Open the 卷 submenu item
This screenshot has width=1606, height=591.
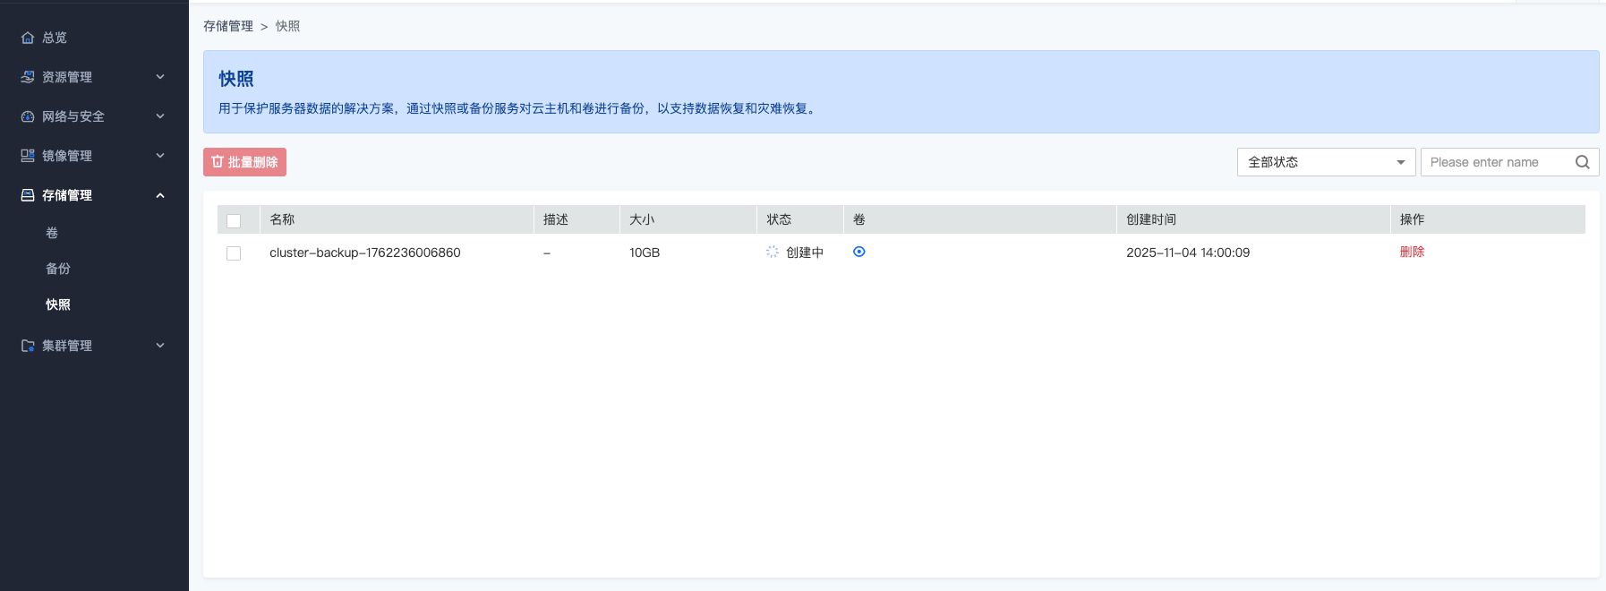pos(52,233)
